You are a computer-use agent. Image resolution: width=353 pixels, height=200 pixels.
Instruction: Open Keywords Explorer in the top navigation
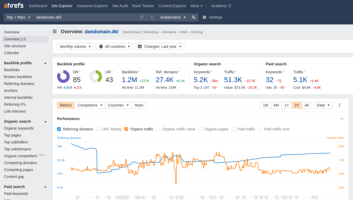(x=92, y=6)
